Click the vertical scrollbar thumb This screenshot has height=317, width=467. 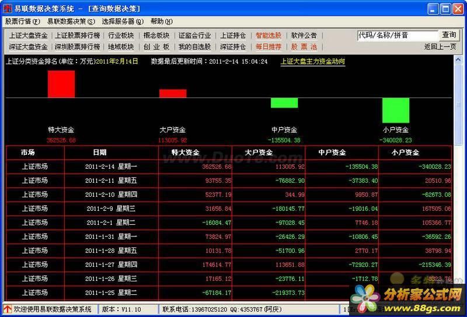click(458, 104)
